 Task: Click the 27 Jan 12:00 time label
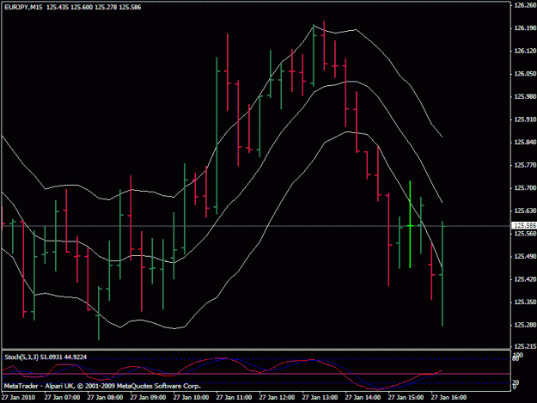tap(277, 398)
